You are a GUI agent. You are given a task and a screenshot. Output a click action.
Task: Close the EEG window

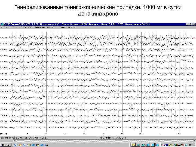tap(194, 24)
